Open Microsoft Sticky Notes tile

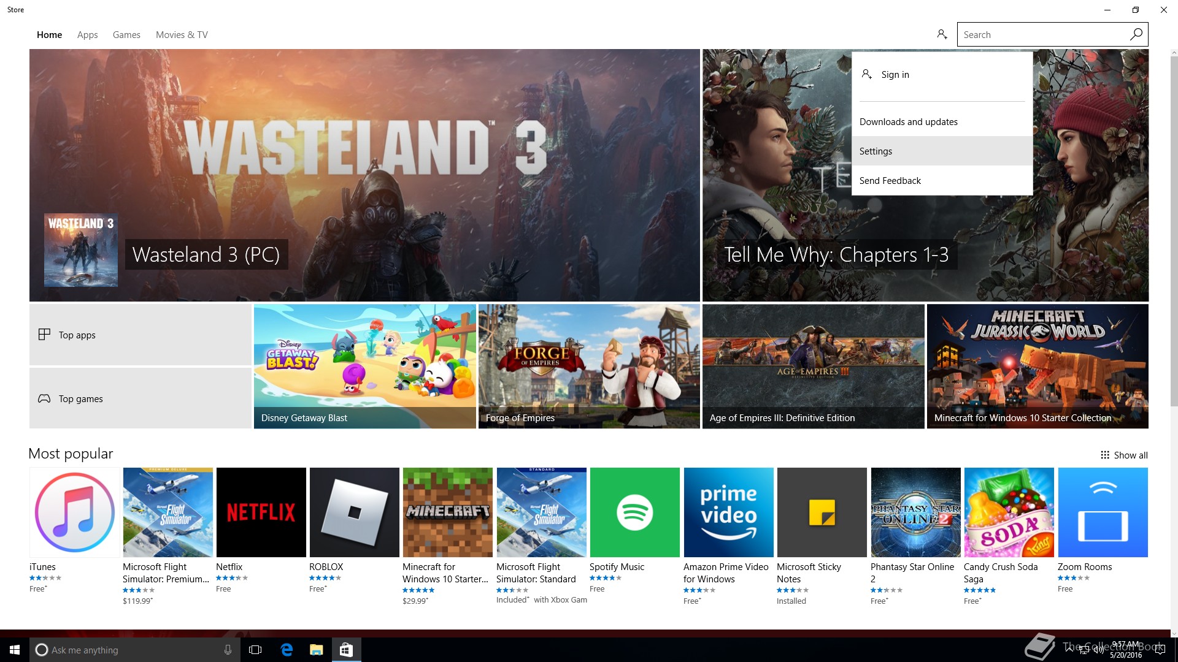click(x=822, y=512)
